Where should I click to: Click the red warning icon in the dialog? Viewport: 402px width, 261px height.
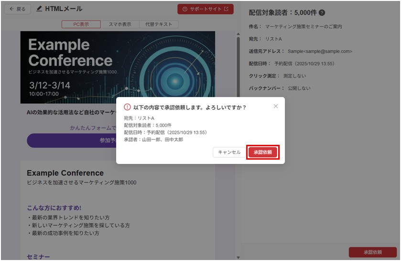pyautogui.click(x=127, y=107)
